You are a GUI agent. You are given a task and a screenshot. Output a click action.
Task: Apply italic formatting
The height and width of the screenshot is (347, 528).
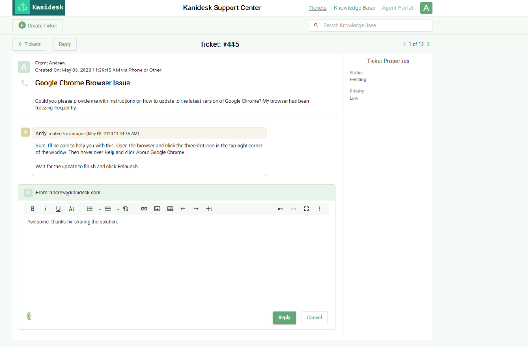pyautogui.click(x=45, y=209)
